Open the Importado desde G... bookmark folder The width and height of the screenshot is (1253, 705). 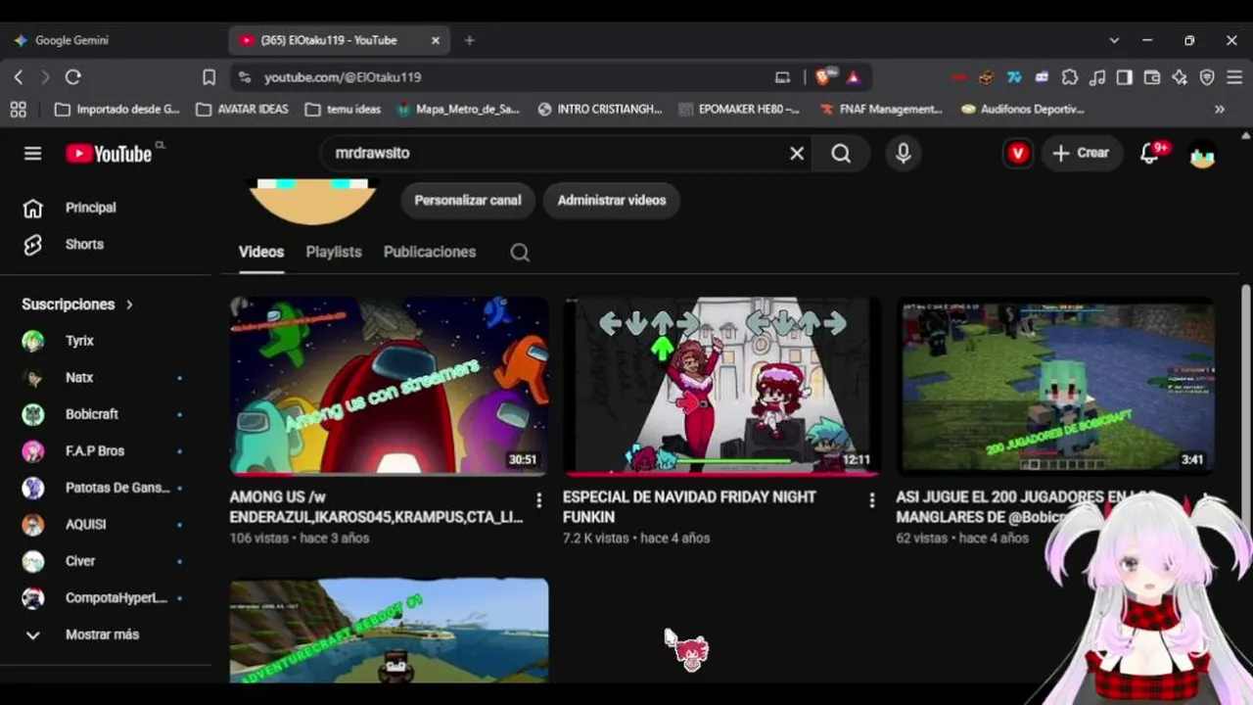(117, 110)
